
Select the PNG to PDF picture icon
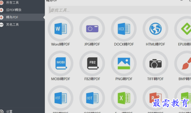(x=124, y=63)
